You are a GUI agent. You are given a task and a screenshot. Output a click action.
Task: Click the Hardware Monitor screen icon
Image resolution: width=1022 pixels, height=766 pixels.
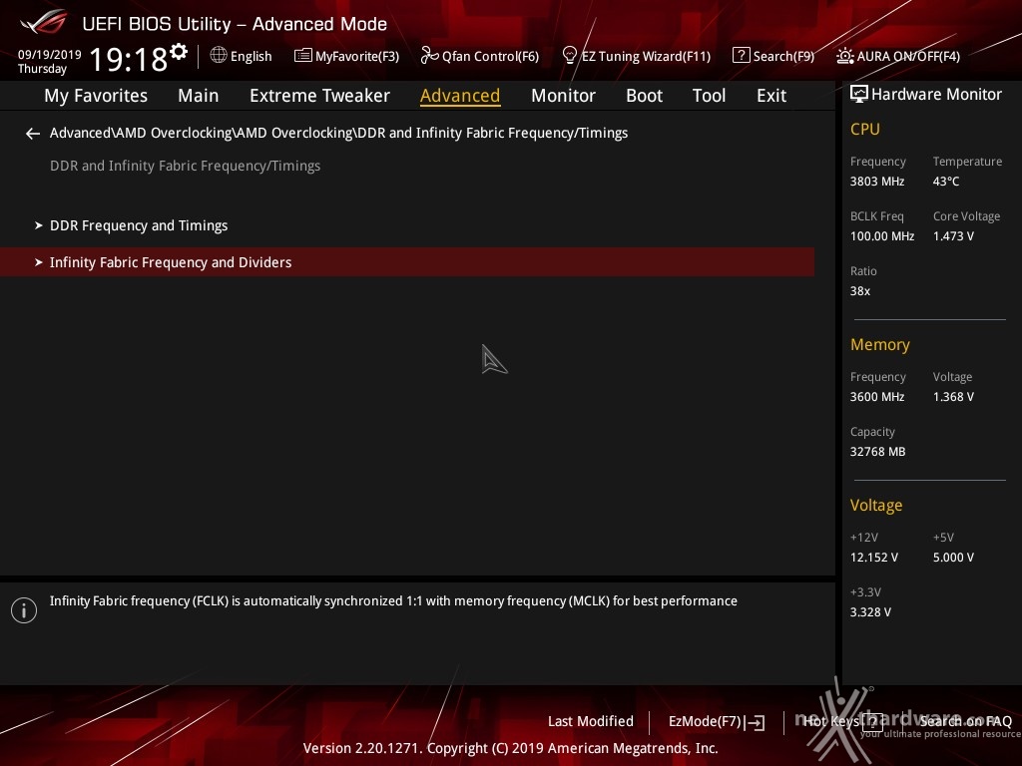[x=859, y=95]
